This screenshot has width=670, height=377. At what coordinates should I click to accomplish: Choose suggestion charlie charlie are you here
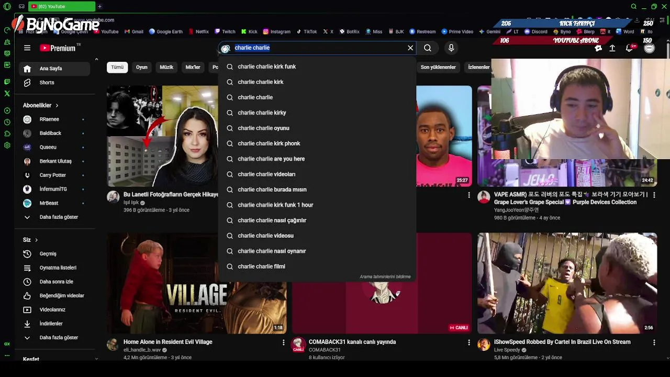317,159
